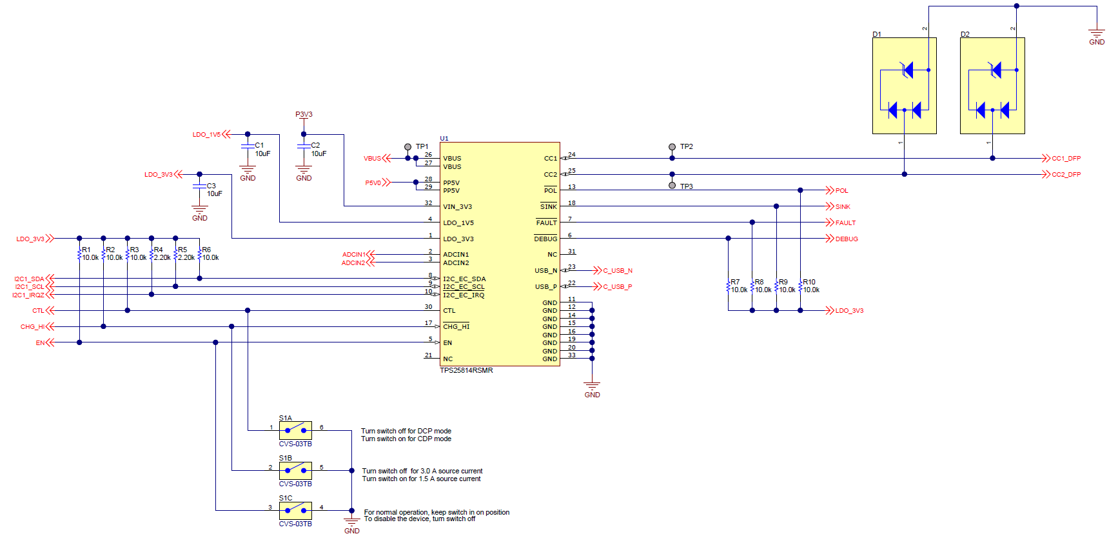Click the D1 diode package symbol
Image resolution: width=1118 pixels, height=545 pixels.
pyautogui.click(x=904, y=86)
